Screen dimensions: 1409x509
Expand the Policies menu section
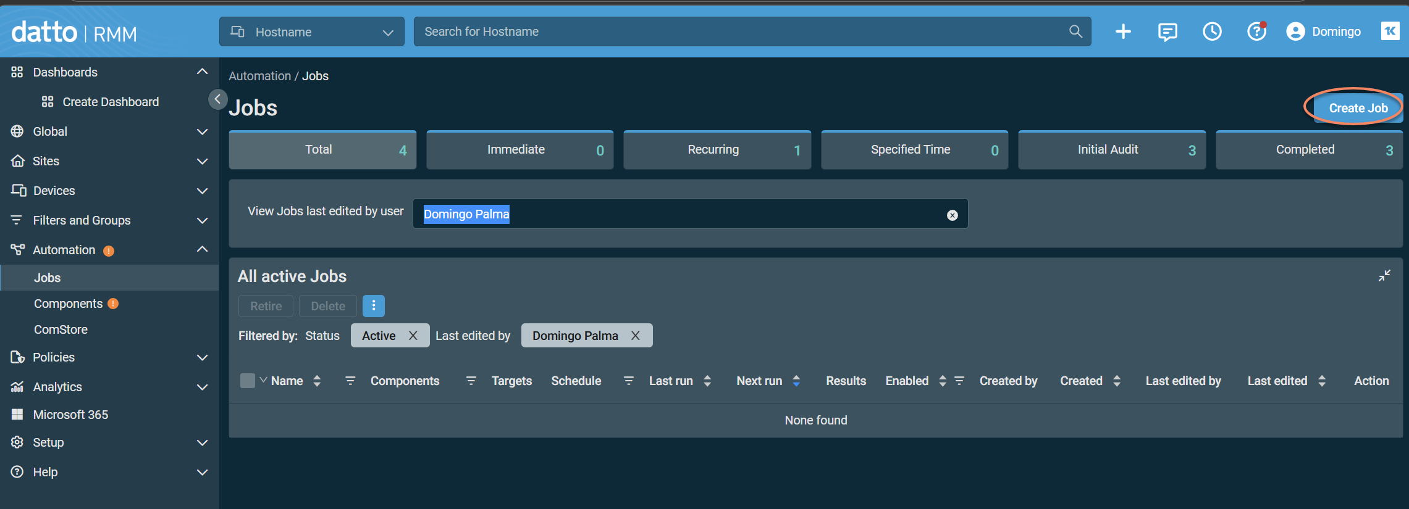pos(202,357)
